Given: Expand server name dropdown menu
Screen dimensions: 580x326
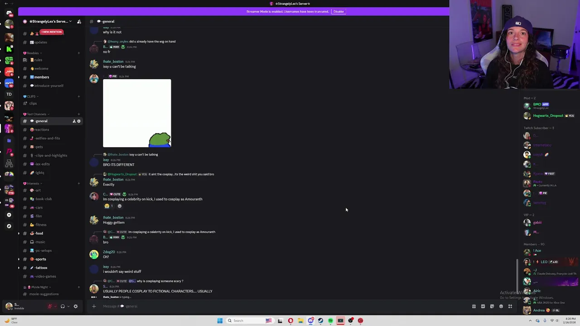Looking at the screenshot, I should (70, 21).
